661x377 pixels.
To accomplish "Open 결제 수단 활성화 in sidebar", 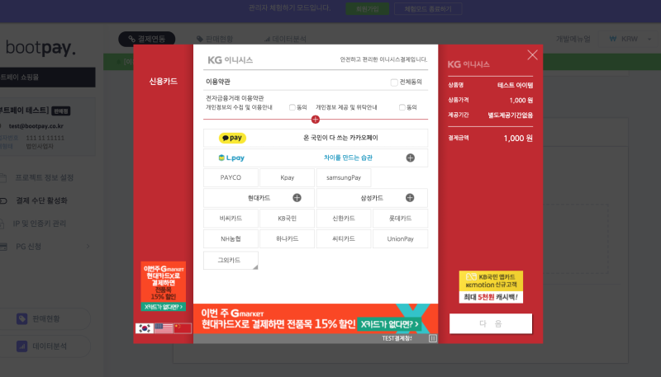I will pyautogui.click(x=41, y=200).
